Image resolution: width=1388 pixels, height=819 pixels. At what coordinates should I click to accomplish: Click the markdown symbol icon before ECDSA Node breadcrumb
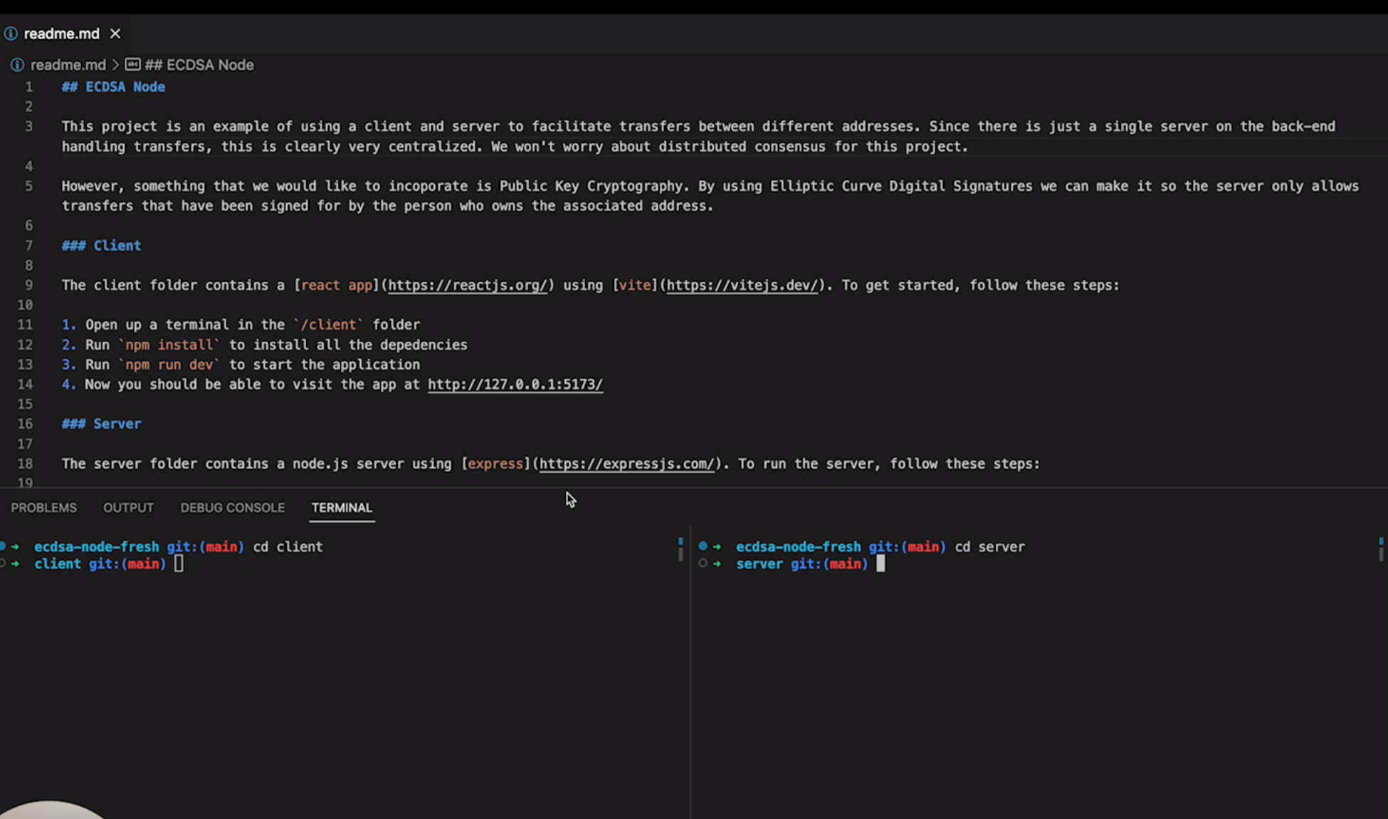[x=132, y=64]
